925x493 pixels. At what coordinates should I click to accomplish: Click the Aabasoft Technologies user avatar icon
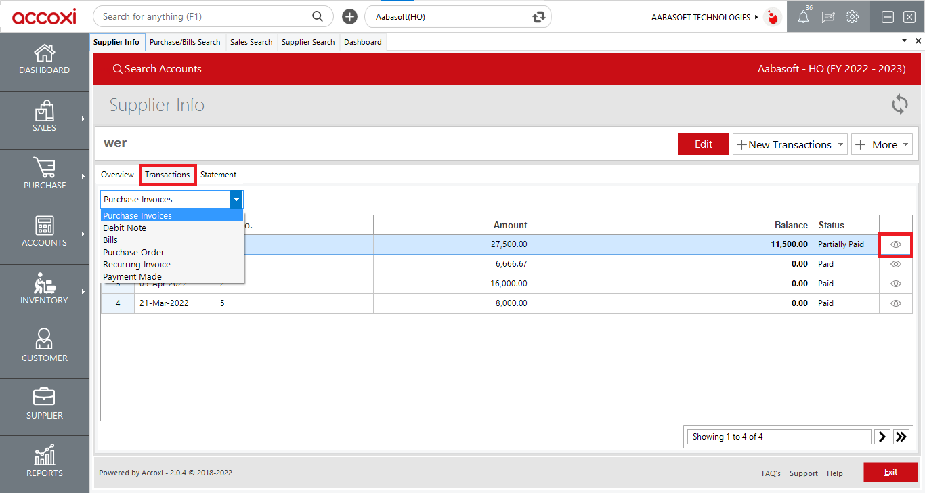772,17
